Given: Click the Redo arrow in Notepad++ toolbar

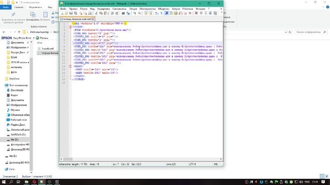Looking at the screenshot, I should coord(117,13).
